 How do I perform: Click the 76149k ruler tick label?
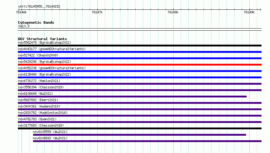pyautogui.click(x=249, y=12)
